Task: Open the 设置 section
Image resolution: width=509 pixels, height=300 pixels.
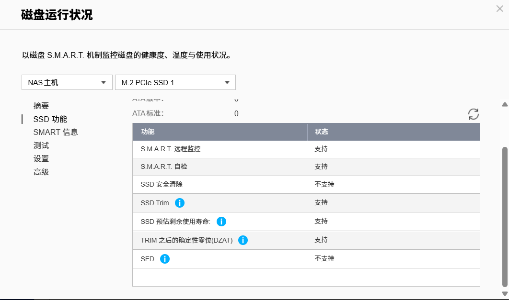Action: (x=41, y=158)
